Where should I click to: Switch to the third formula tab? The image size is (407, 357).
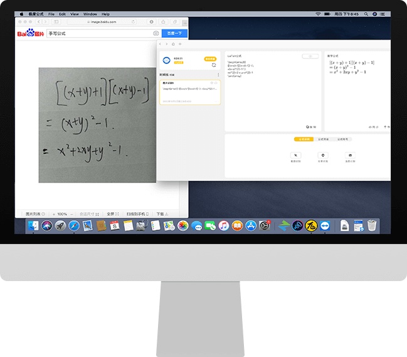342,139
